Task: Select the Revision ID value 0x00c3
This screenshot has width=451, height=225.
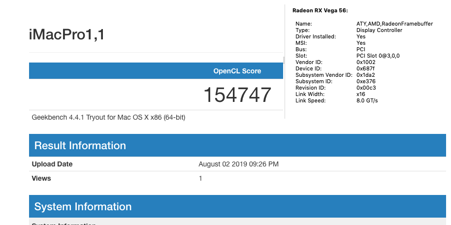Action: pyautogui.click(x=366, y=88)
